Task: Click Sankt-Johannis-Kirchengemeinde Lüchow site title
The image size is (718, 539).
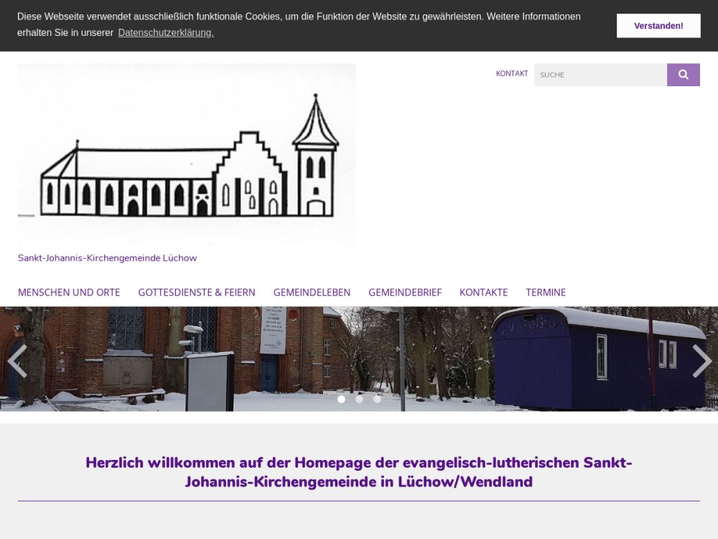Action: tap(107, 258)
